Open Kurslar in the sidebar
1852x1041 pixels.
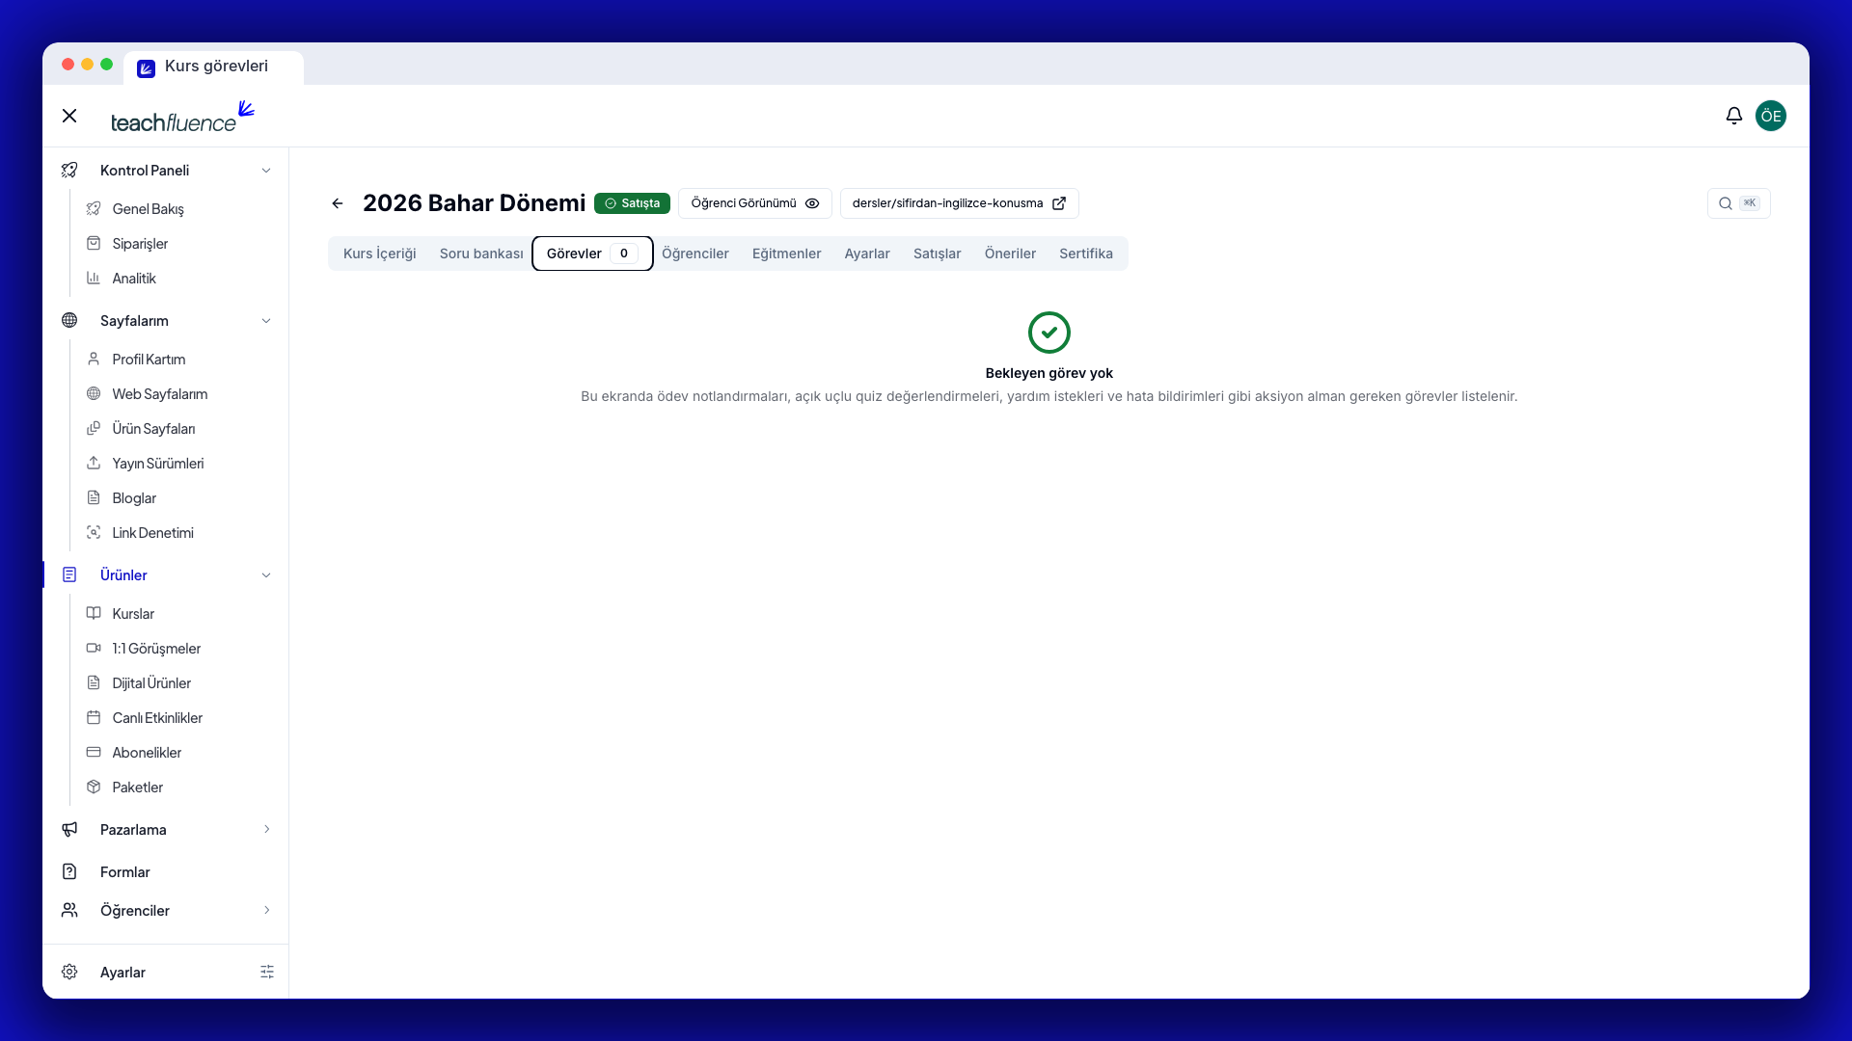click(x=133, y=613)
